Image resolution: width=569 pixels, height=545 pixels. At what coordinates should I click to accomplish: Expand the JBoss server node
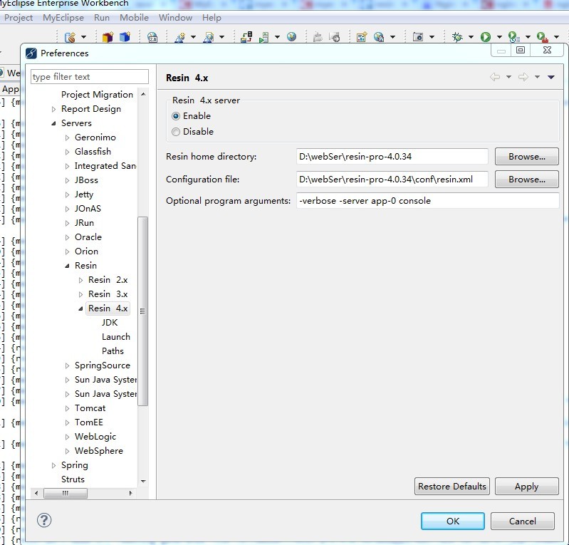[x=67, y=180]
